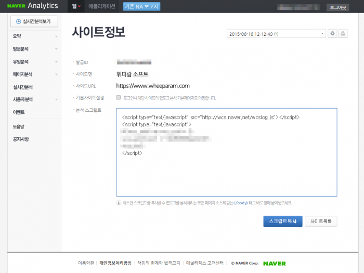
Task: Click the site URL https://www.wheeparam.com
Action: click(x=153, y=86)
